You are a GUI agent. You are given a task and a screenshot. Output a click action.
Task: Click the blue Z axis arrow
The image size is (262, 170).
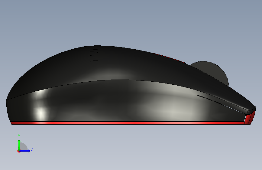pos(25,151)
